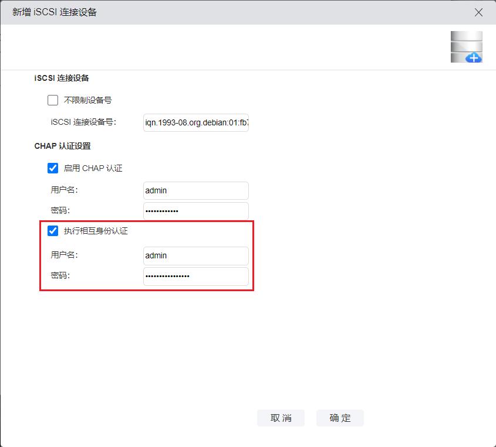Viewport: 496px width, 447px height.
Task: Click the dialog title 新增 iSCSI 连接设备
Action: tap(55, 12)
